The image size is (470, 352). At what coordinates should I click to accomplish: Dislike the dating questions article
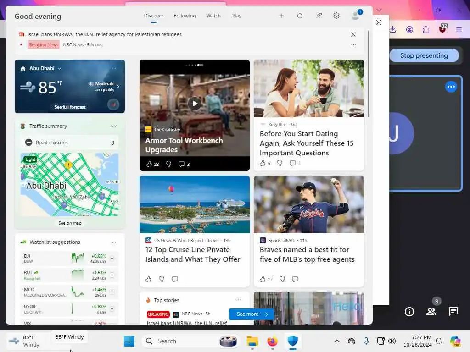280,163
